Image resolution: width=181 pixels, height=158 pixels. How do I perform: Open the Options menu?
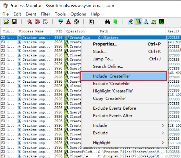point(78,14)
